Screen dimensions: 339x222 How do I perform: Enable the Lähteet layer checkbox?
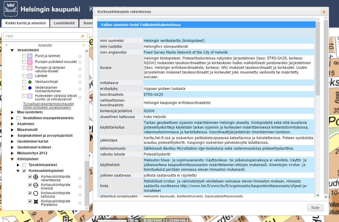coord(24,76)
